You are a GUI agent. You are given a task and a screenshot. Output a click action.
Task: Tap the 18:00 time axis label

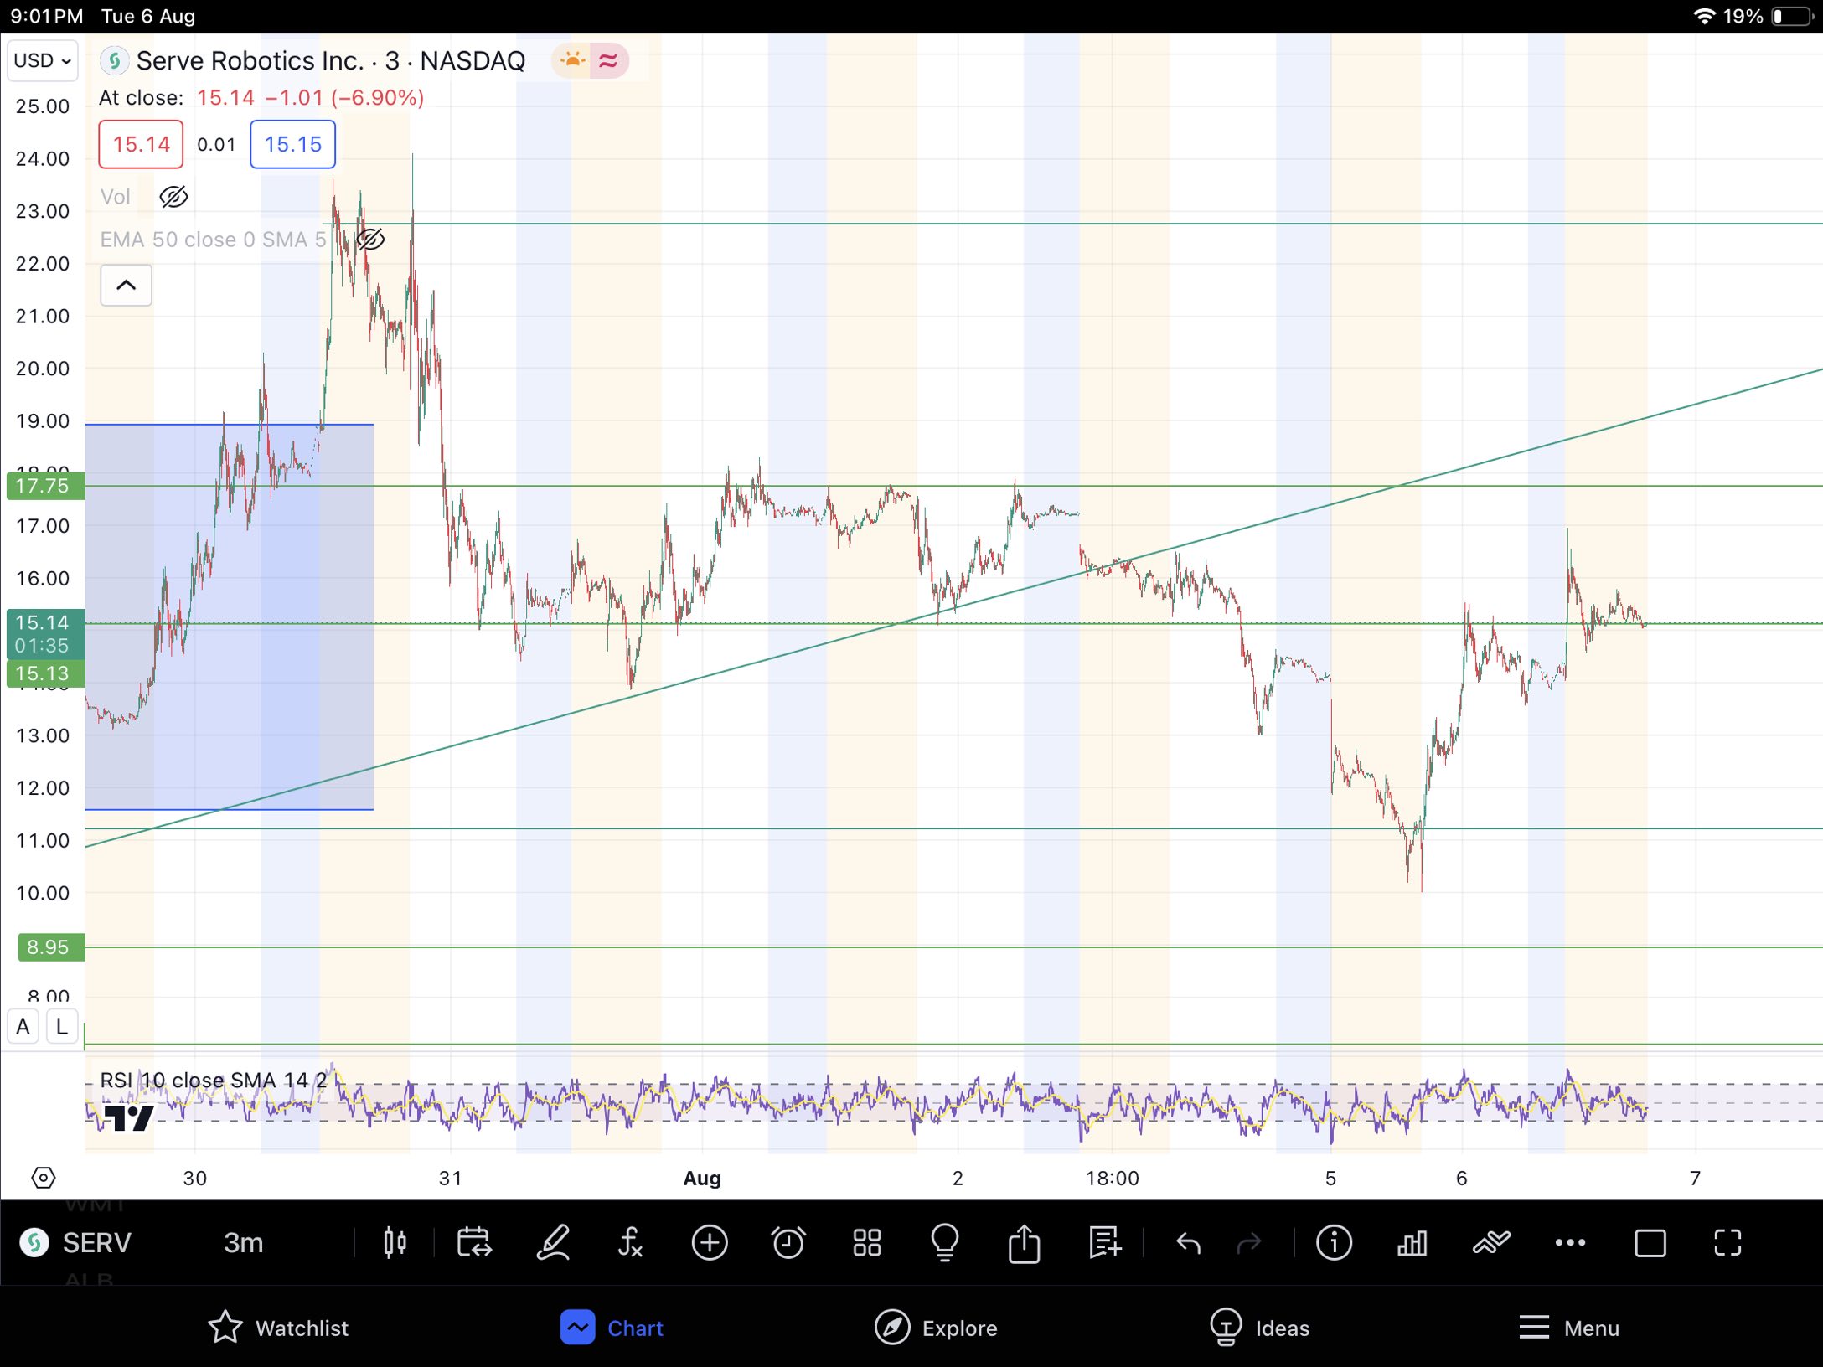click(x=1113, y=1179)
